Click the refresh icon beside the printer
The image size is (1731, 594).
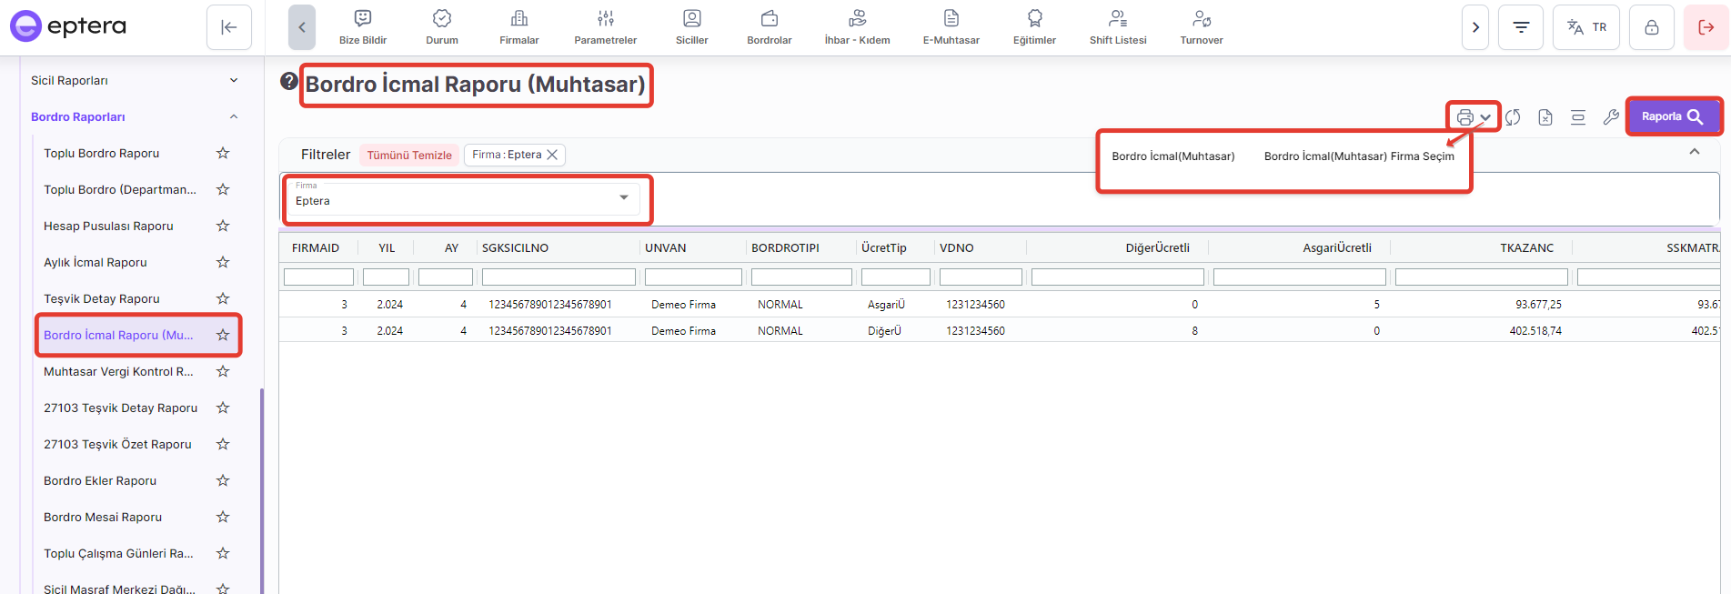click(x=1513, y=117)
